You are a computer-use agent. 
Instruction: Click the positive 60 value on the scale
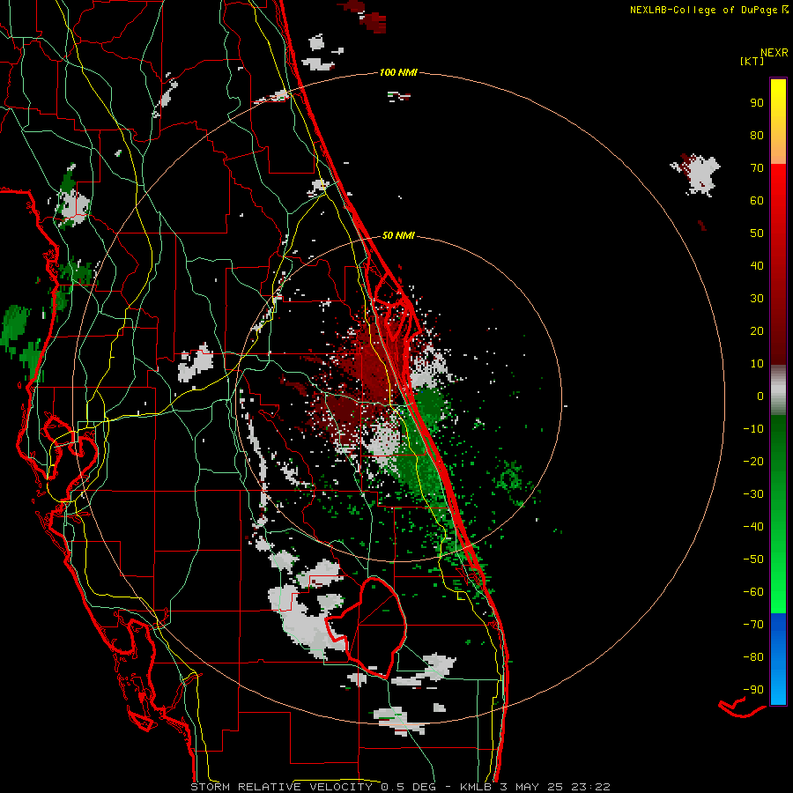click(x=757, y=200)
